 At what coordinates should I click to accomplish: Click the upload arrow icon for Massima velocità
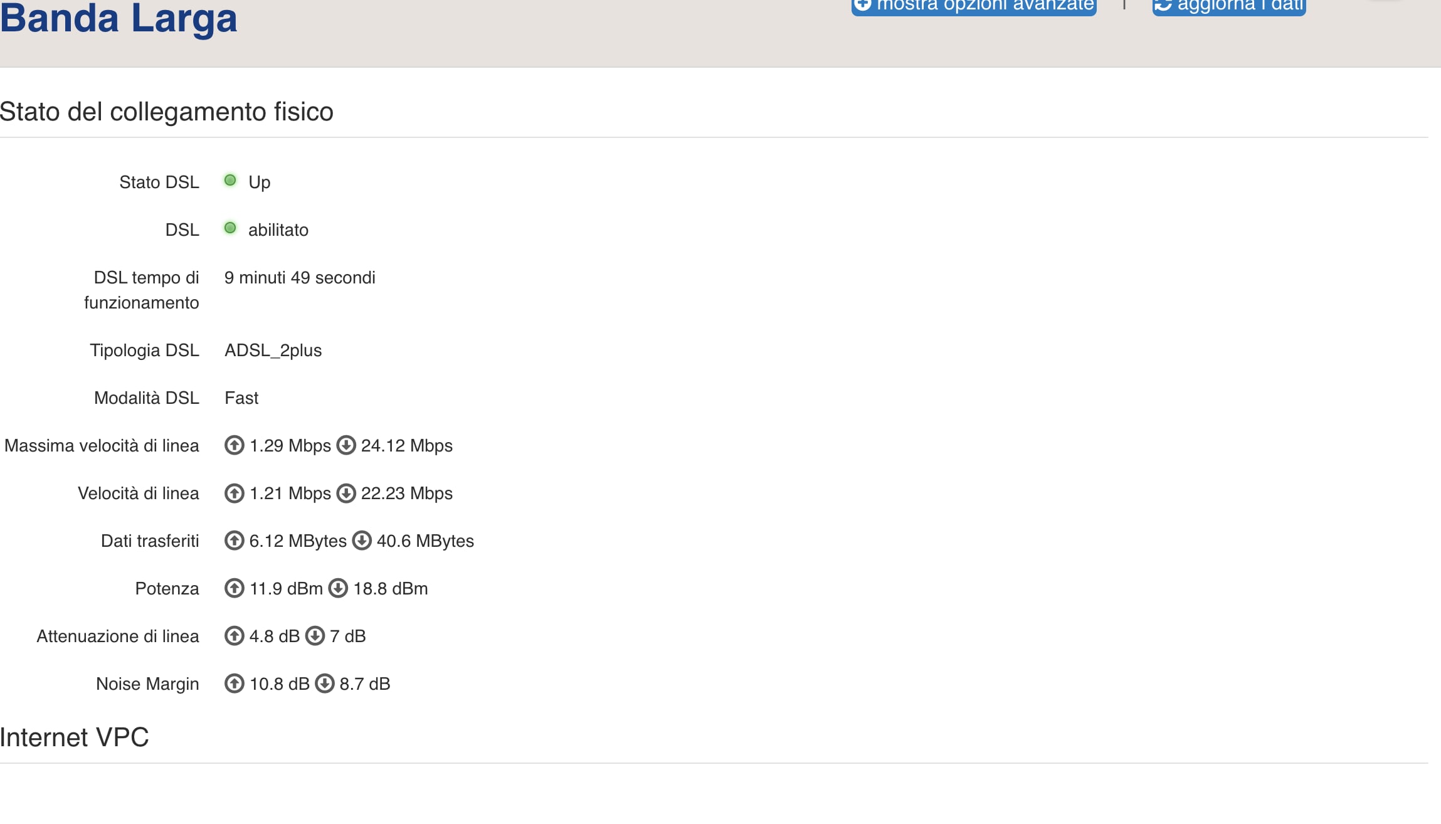(234, 445)
